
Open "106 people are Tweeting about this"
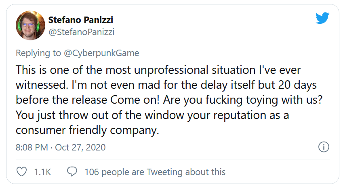pyautogui.click(x=155, y=172)
